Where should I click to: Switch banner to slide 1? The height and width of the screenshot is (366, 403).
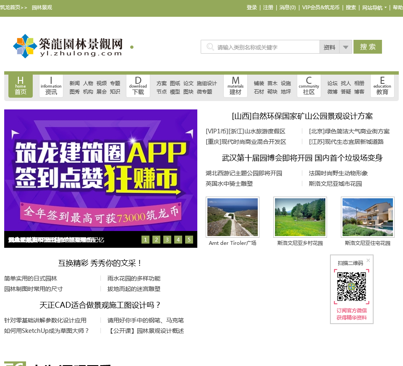coord(146,240)
